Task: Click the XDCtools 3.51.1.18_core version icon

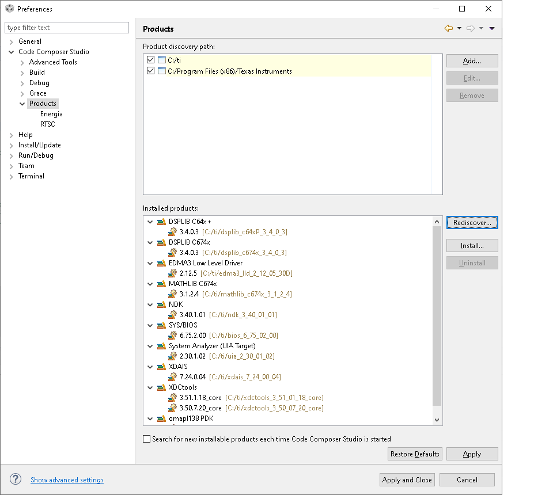Action: point(172,397)
